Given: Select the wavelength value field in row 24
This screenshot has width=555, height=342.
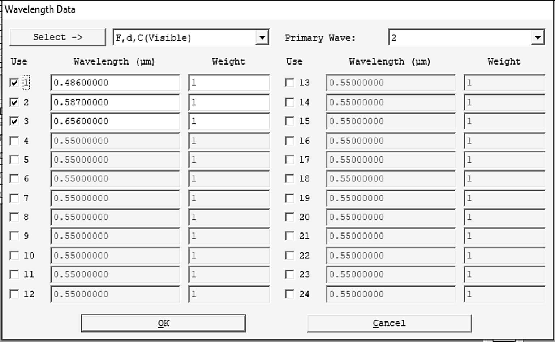Looking at the screenshot, I should tap(391, 294).
